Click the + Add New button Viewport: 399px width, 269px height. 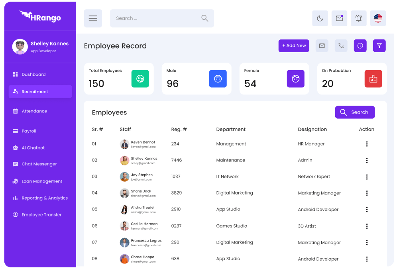pyautogui.click(x=294, y=46)
